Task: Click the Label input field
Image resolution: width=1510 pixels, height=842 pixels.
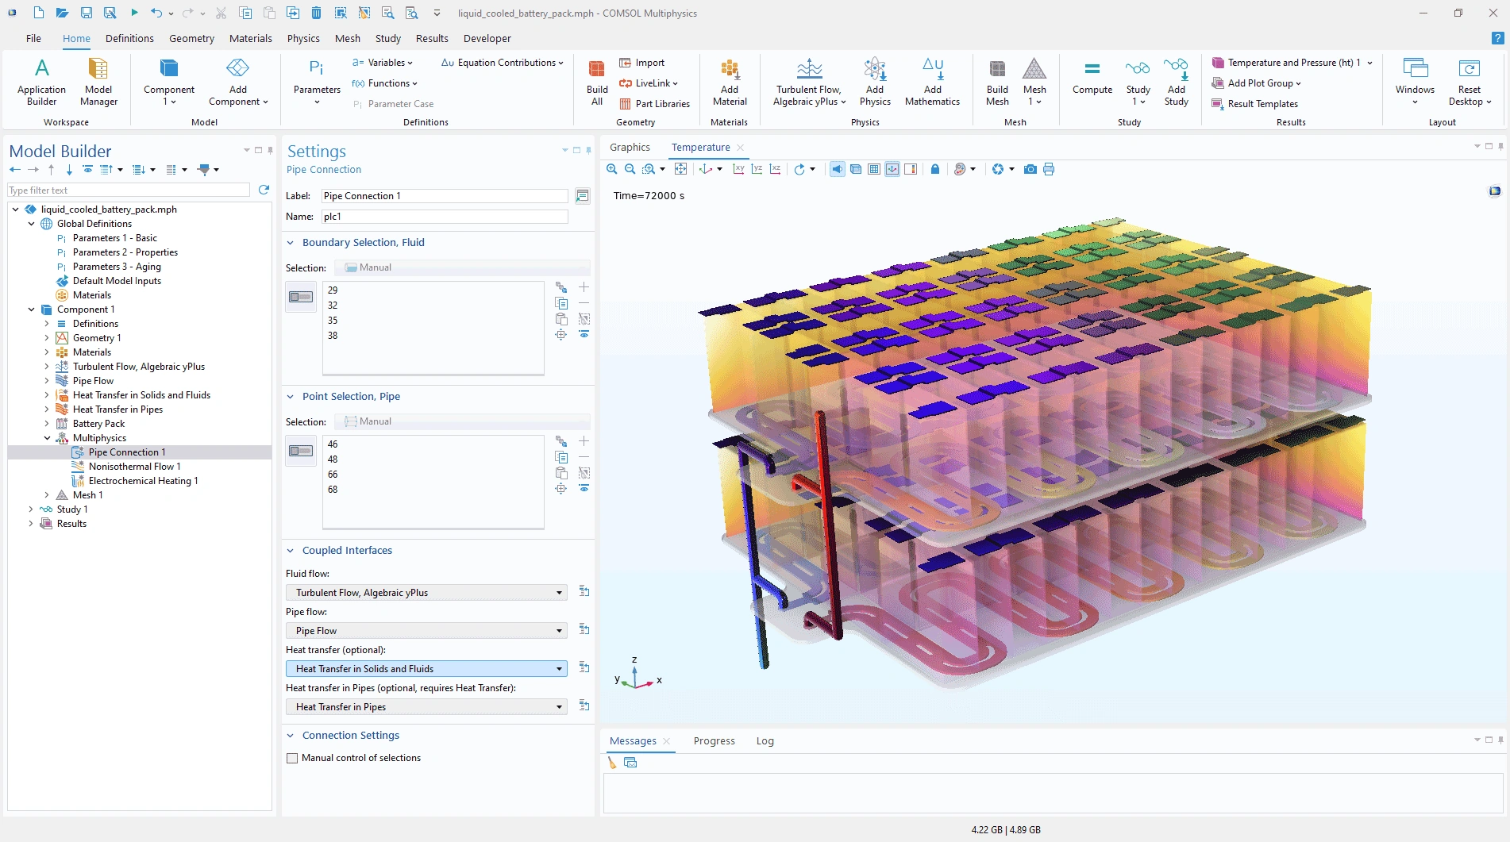Action: [x=445, y=196]
